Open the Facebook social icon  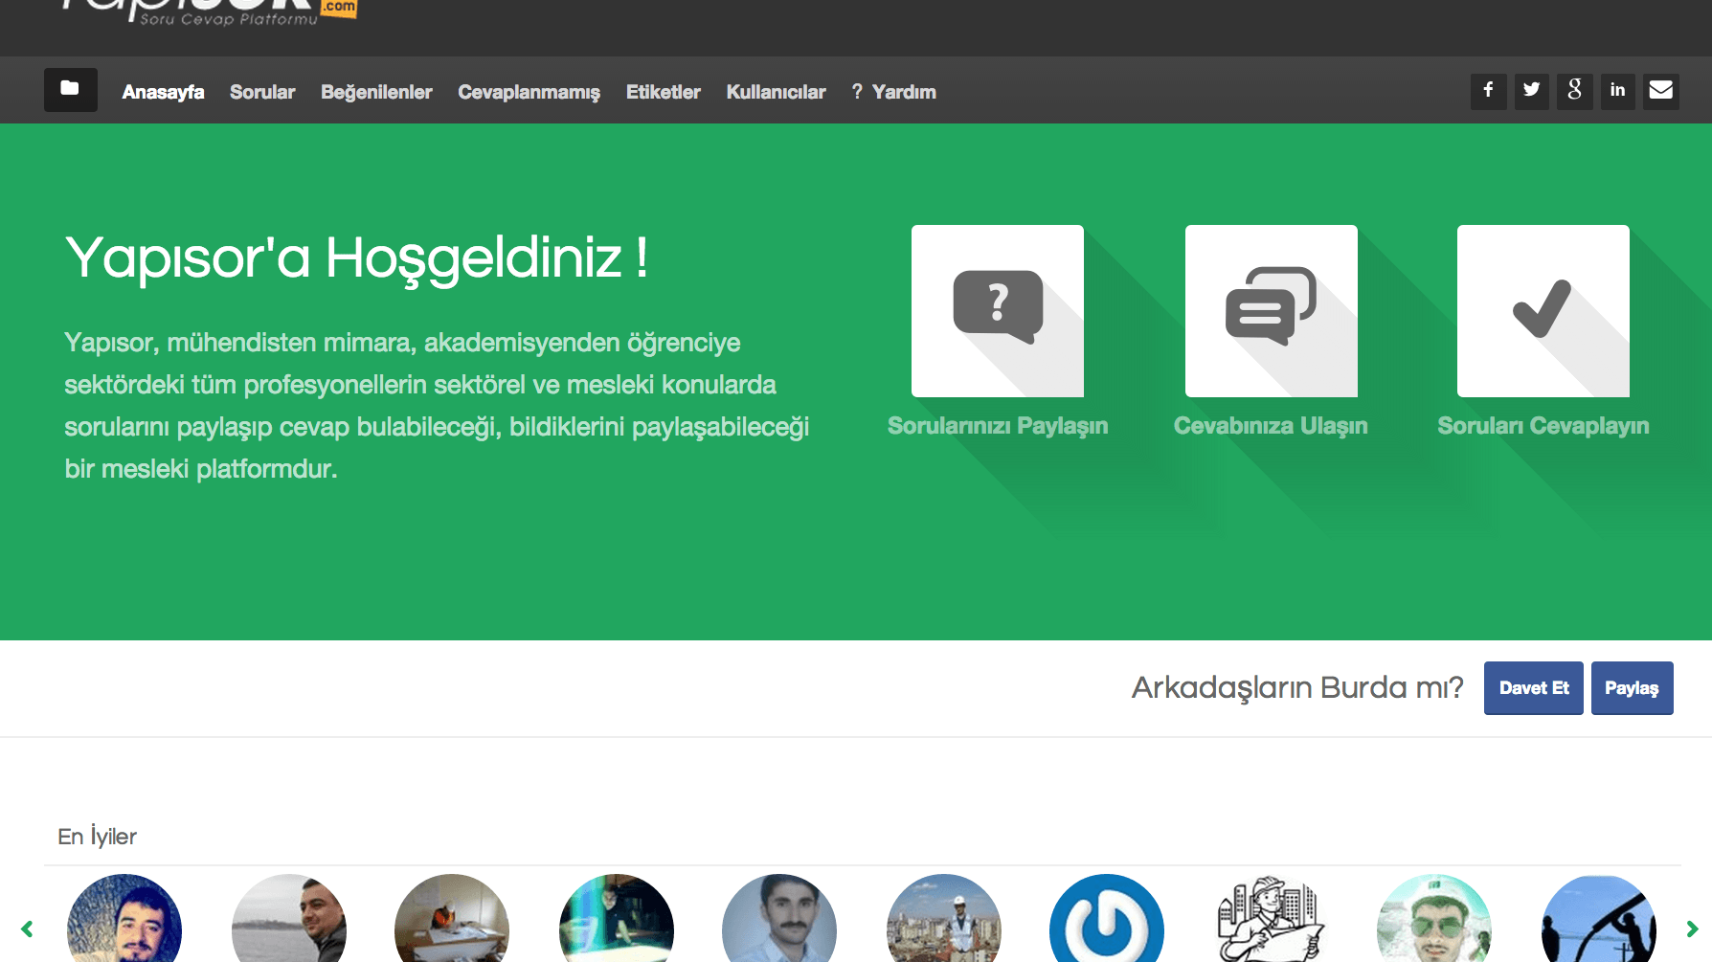(1488, 91)
